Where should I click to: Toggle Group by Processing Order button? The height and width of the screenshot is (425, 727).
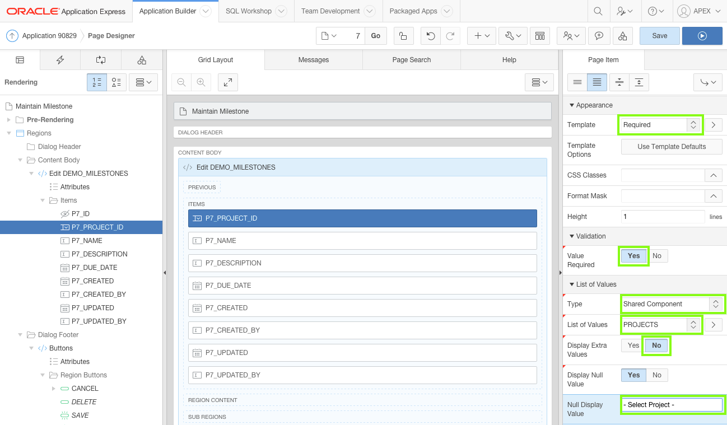tap(97, 82)
